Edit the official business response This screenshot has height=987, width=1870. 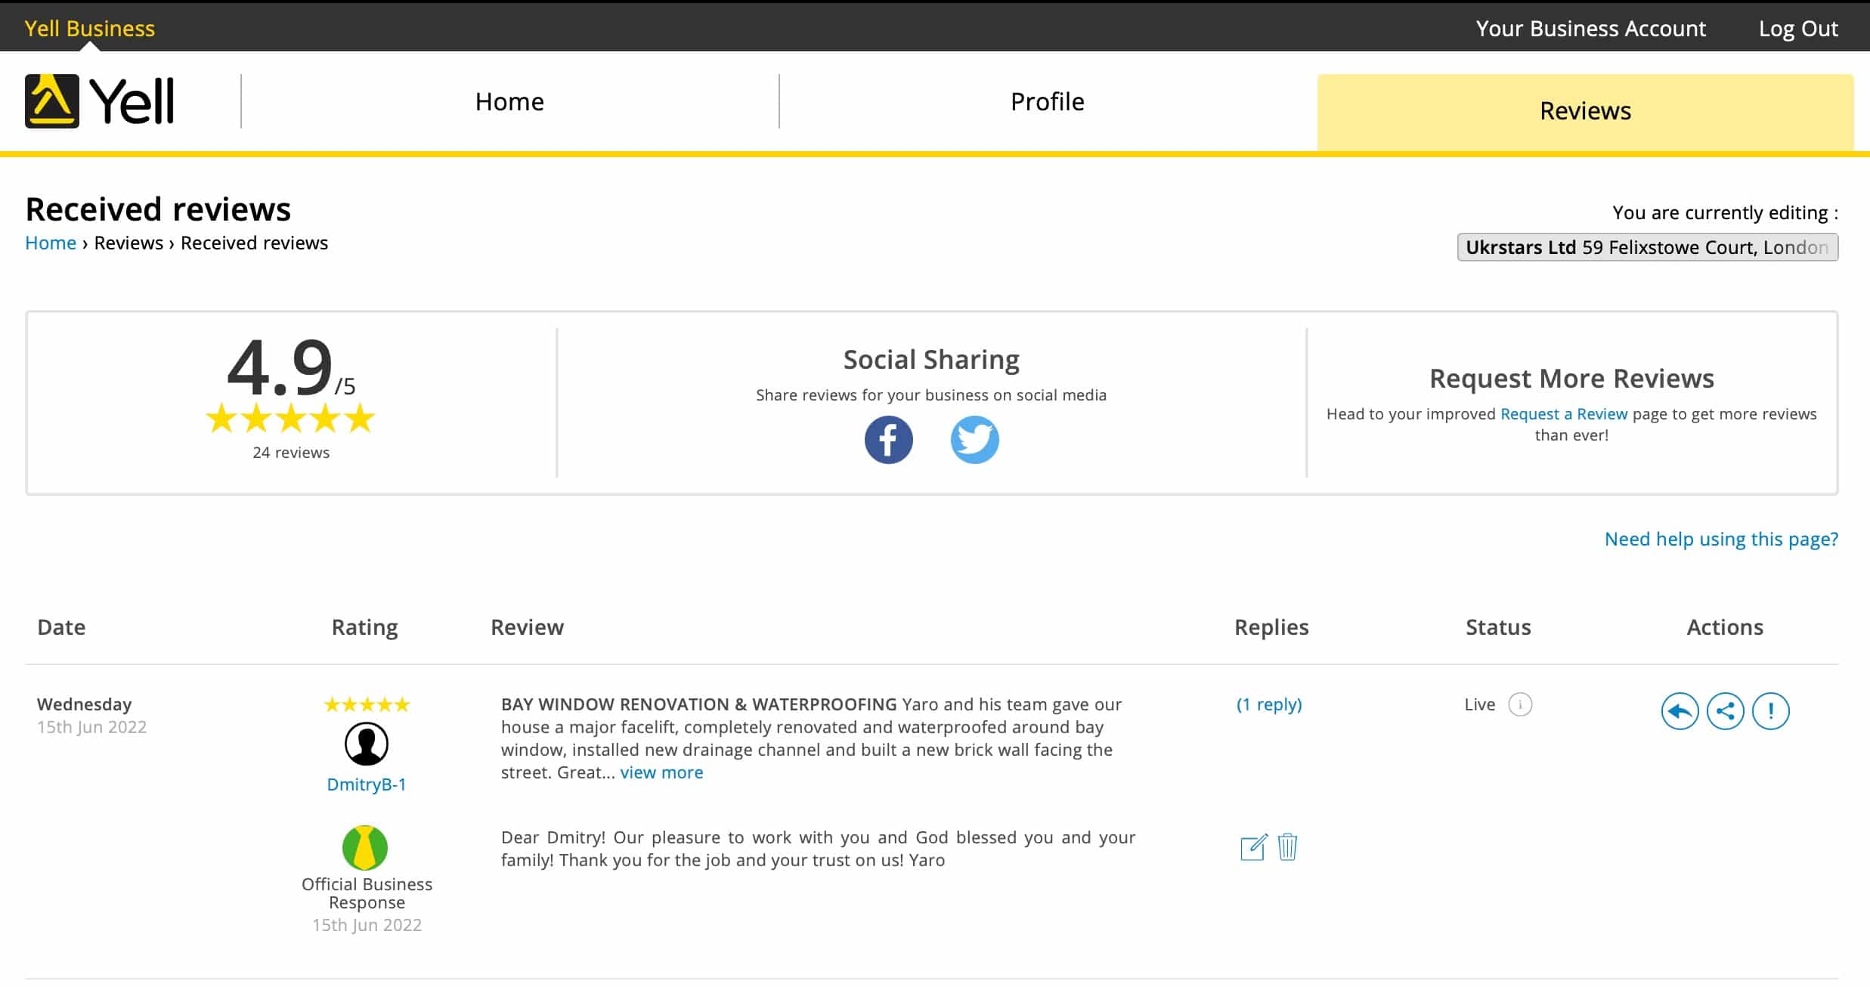click(x=1252, y=847)
